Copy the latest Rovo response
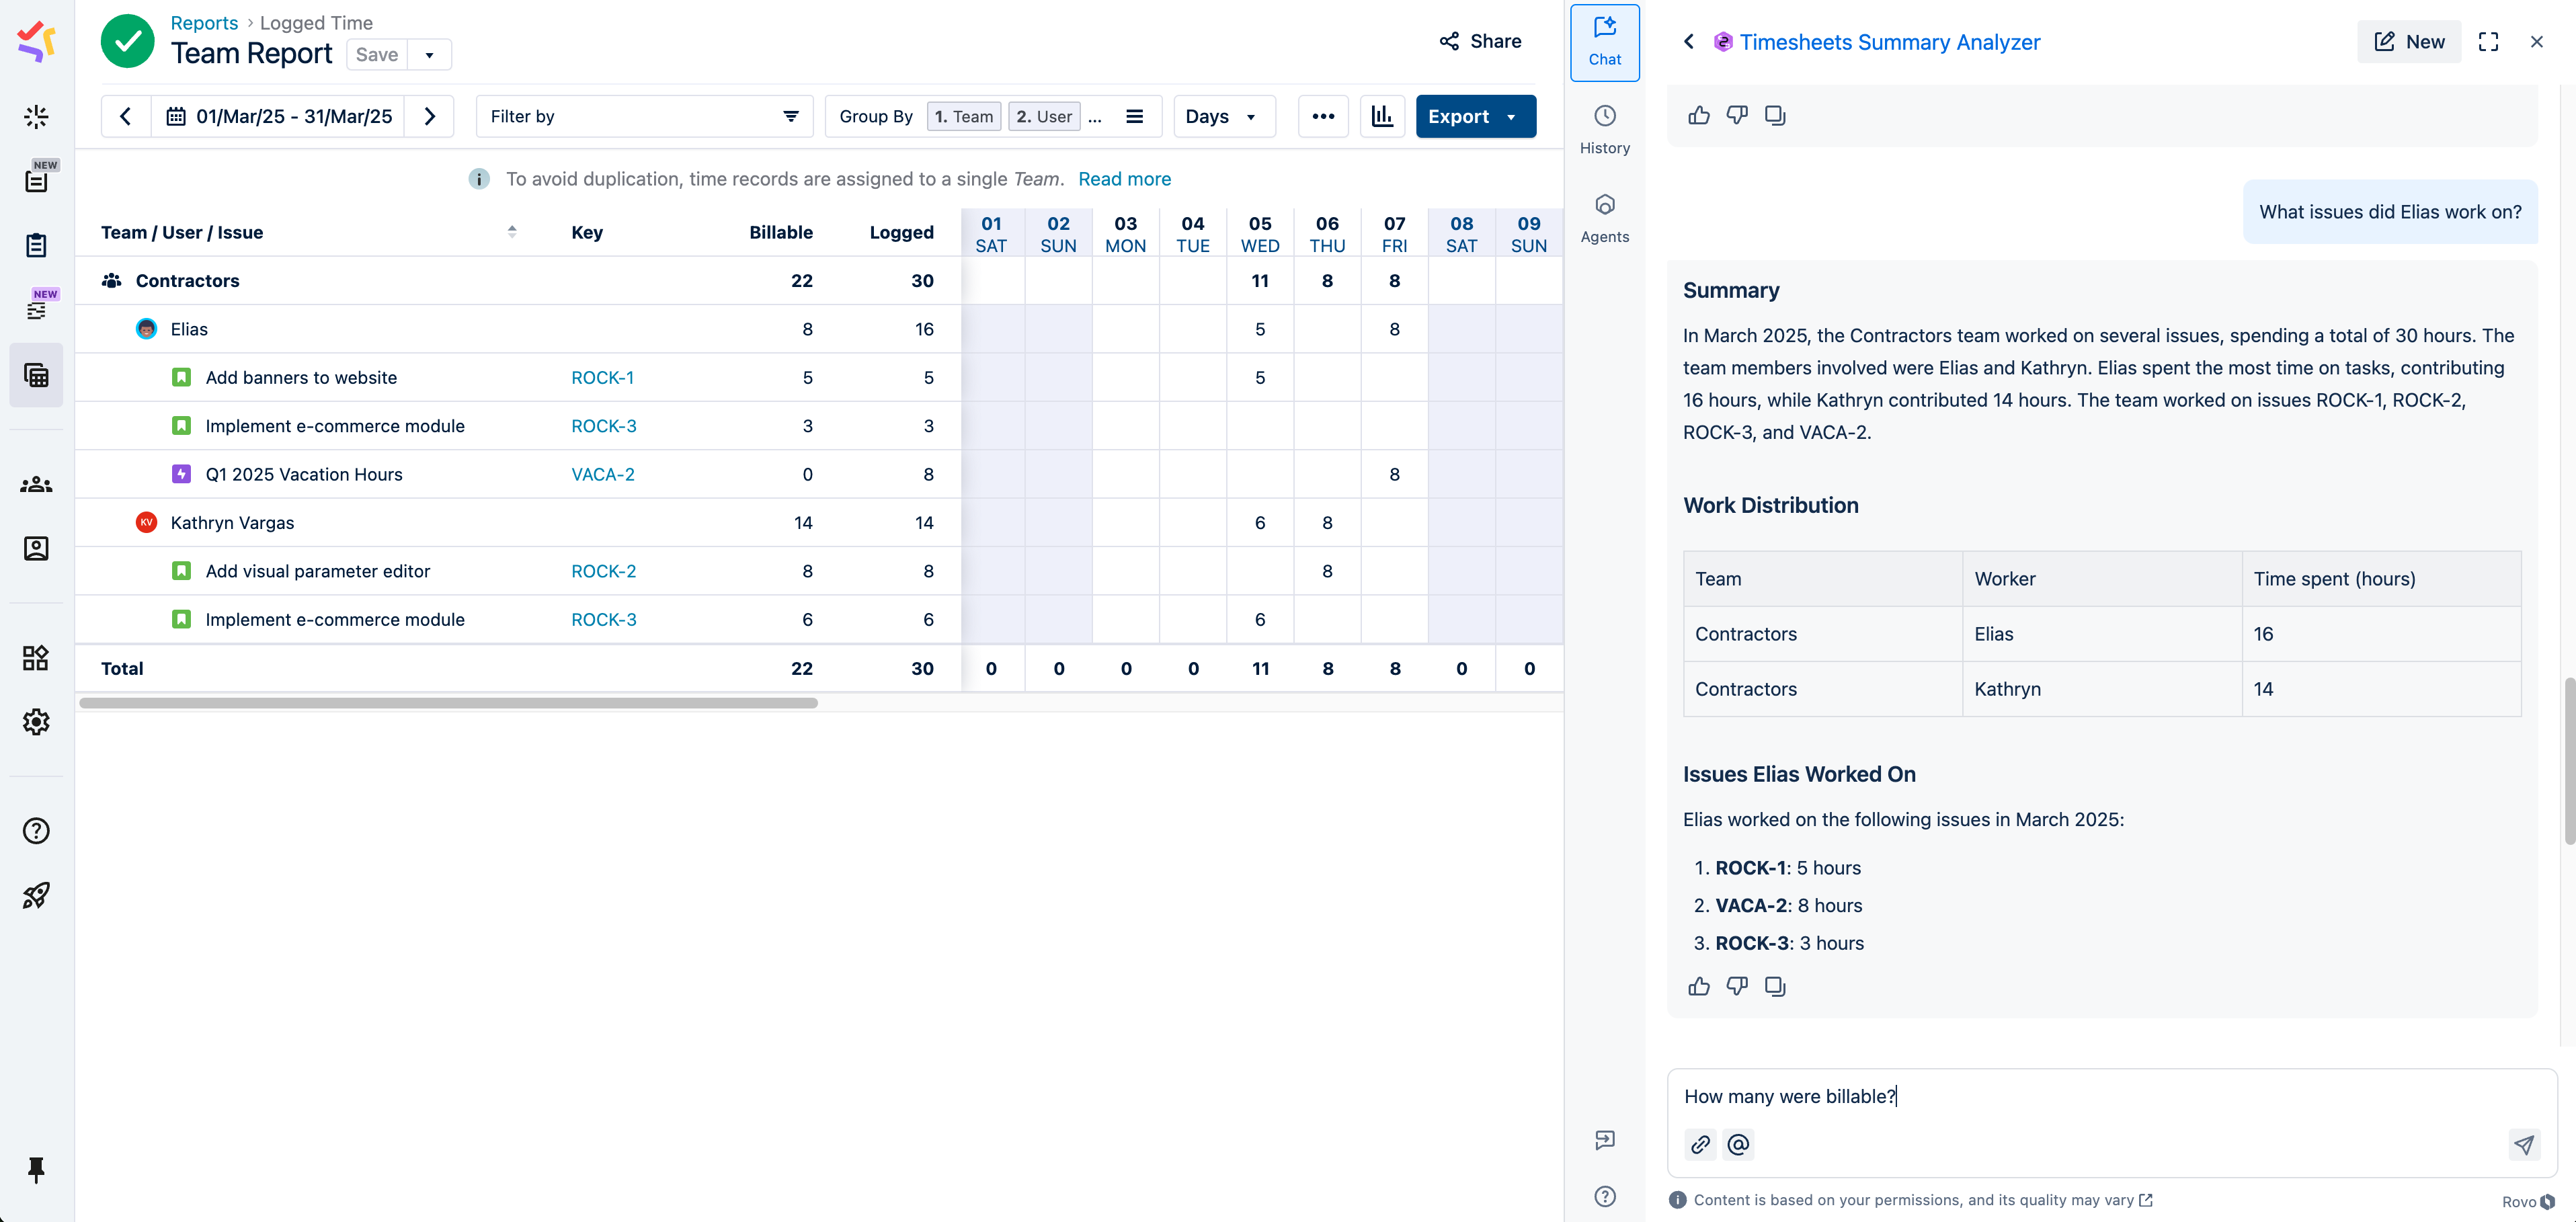 [1775, 986]
